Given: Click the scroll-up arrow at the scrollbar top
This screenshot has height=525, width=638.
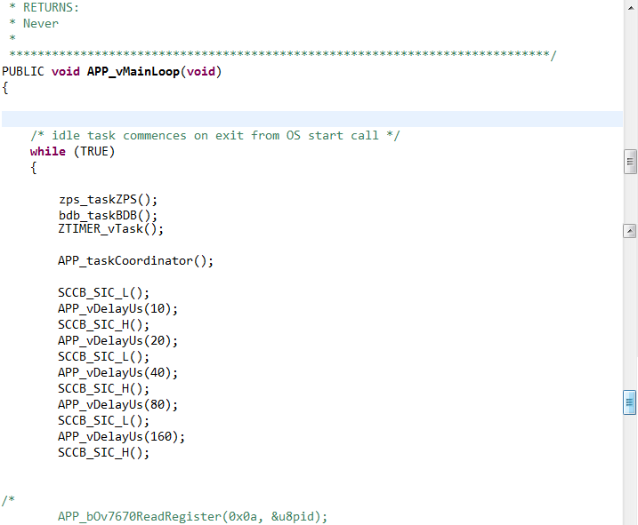Looking at the screenshot, I should pos(630,8).
